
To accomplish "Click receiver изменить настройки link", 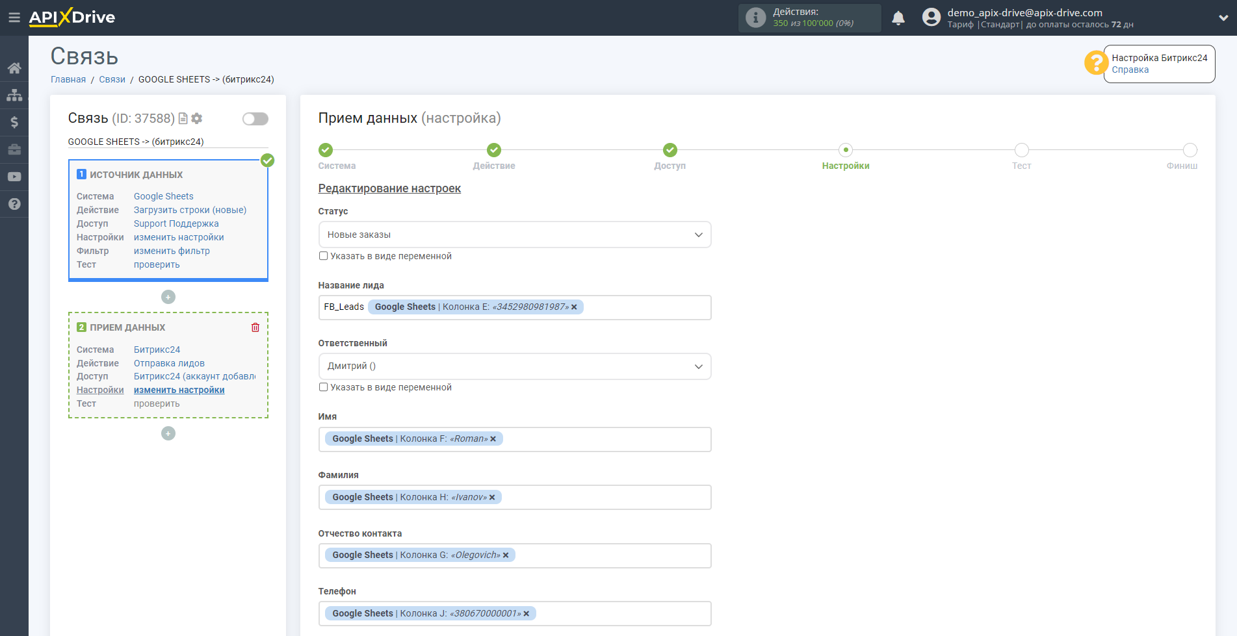I will (179, 390).
